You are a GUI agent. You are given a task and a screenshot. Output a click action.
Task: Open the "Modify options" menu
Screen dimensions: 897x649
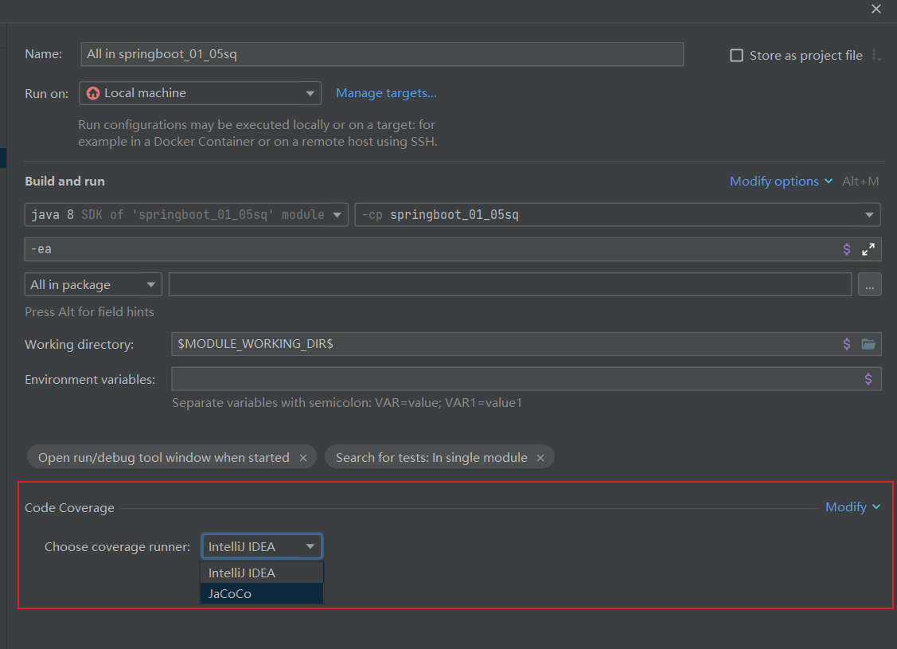[774, 182]
